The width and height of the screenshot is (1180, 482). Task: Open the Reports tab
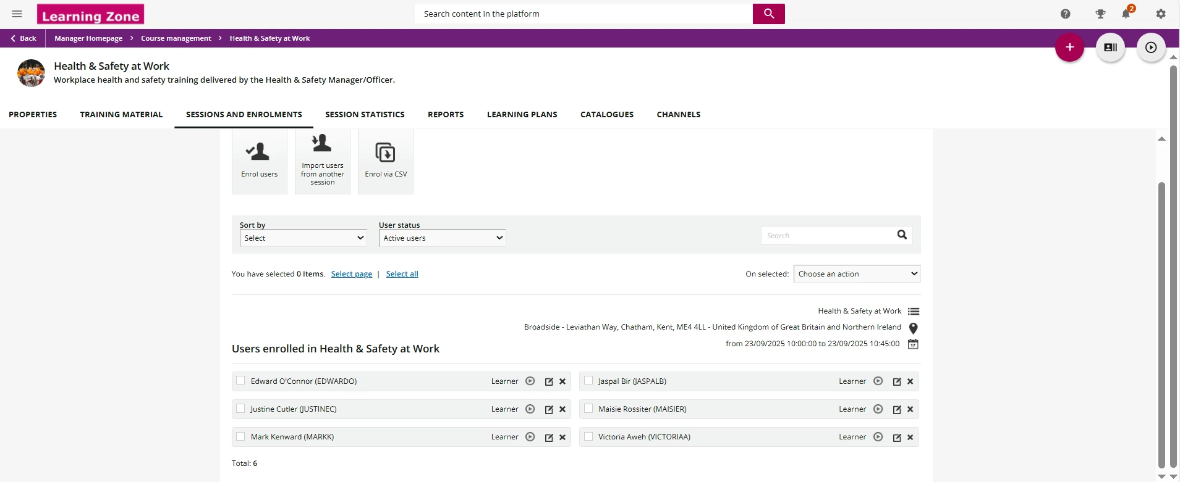pos(446,115)
